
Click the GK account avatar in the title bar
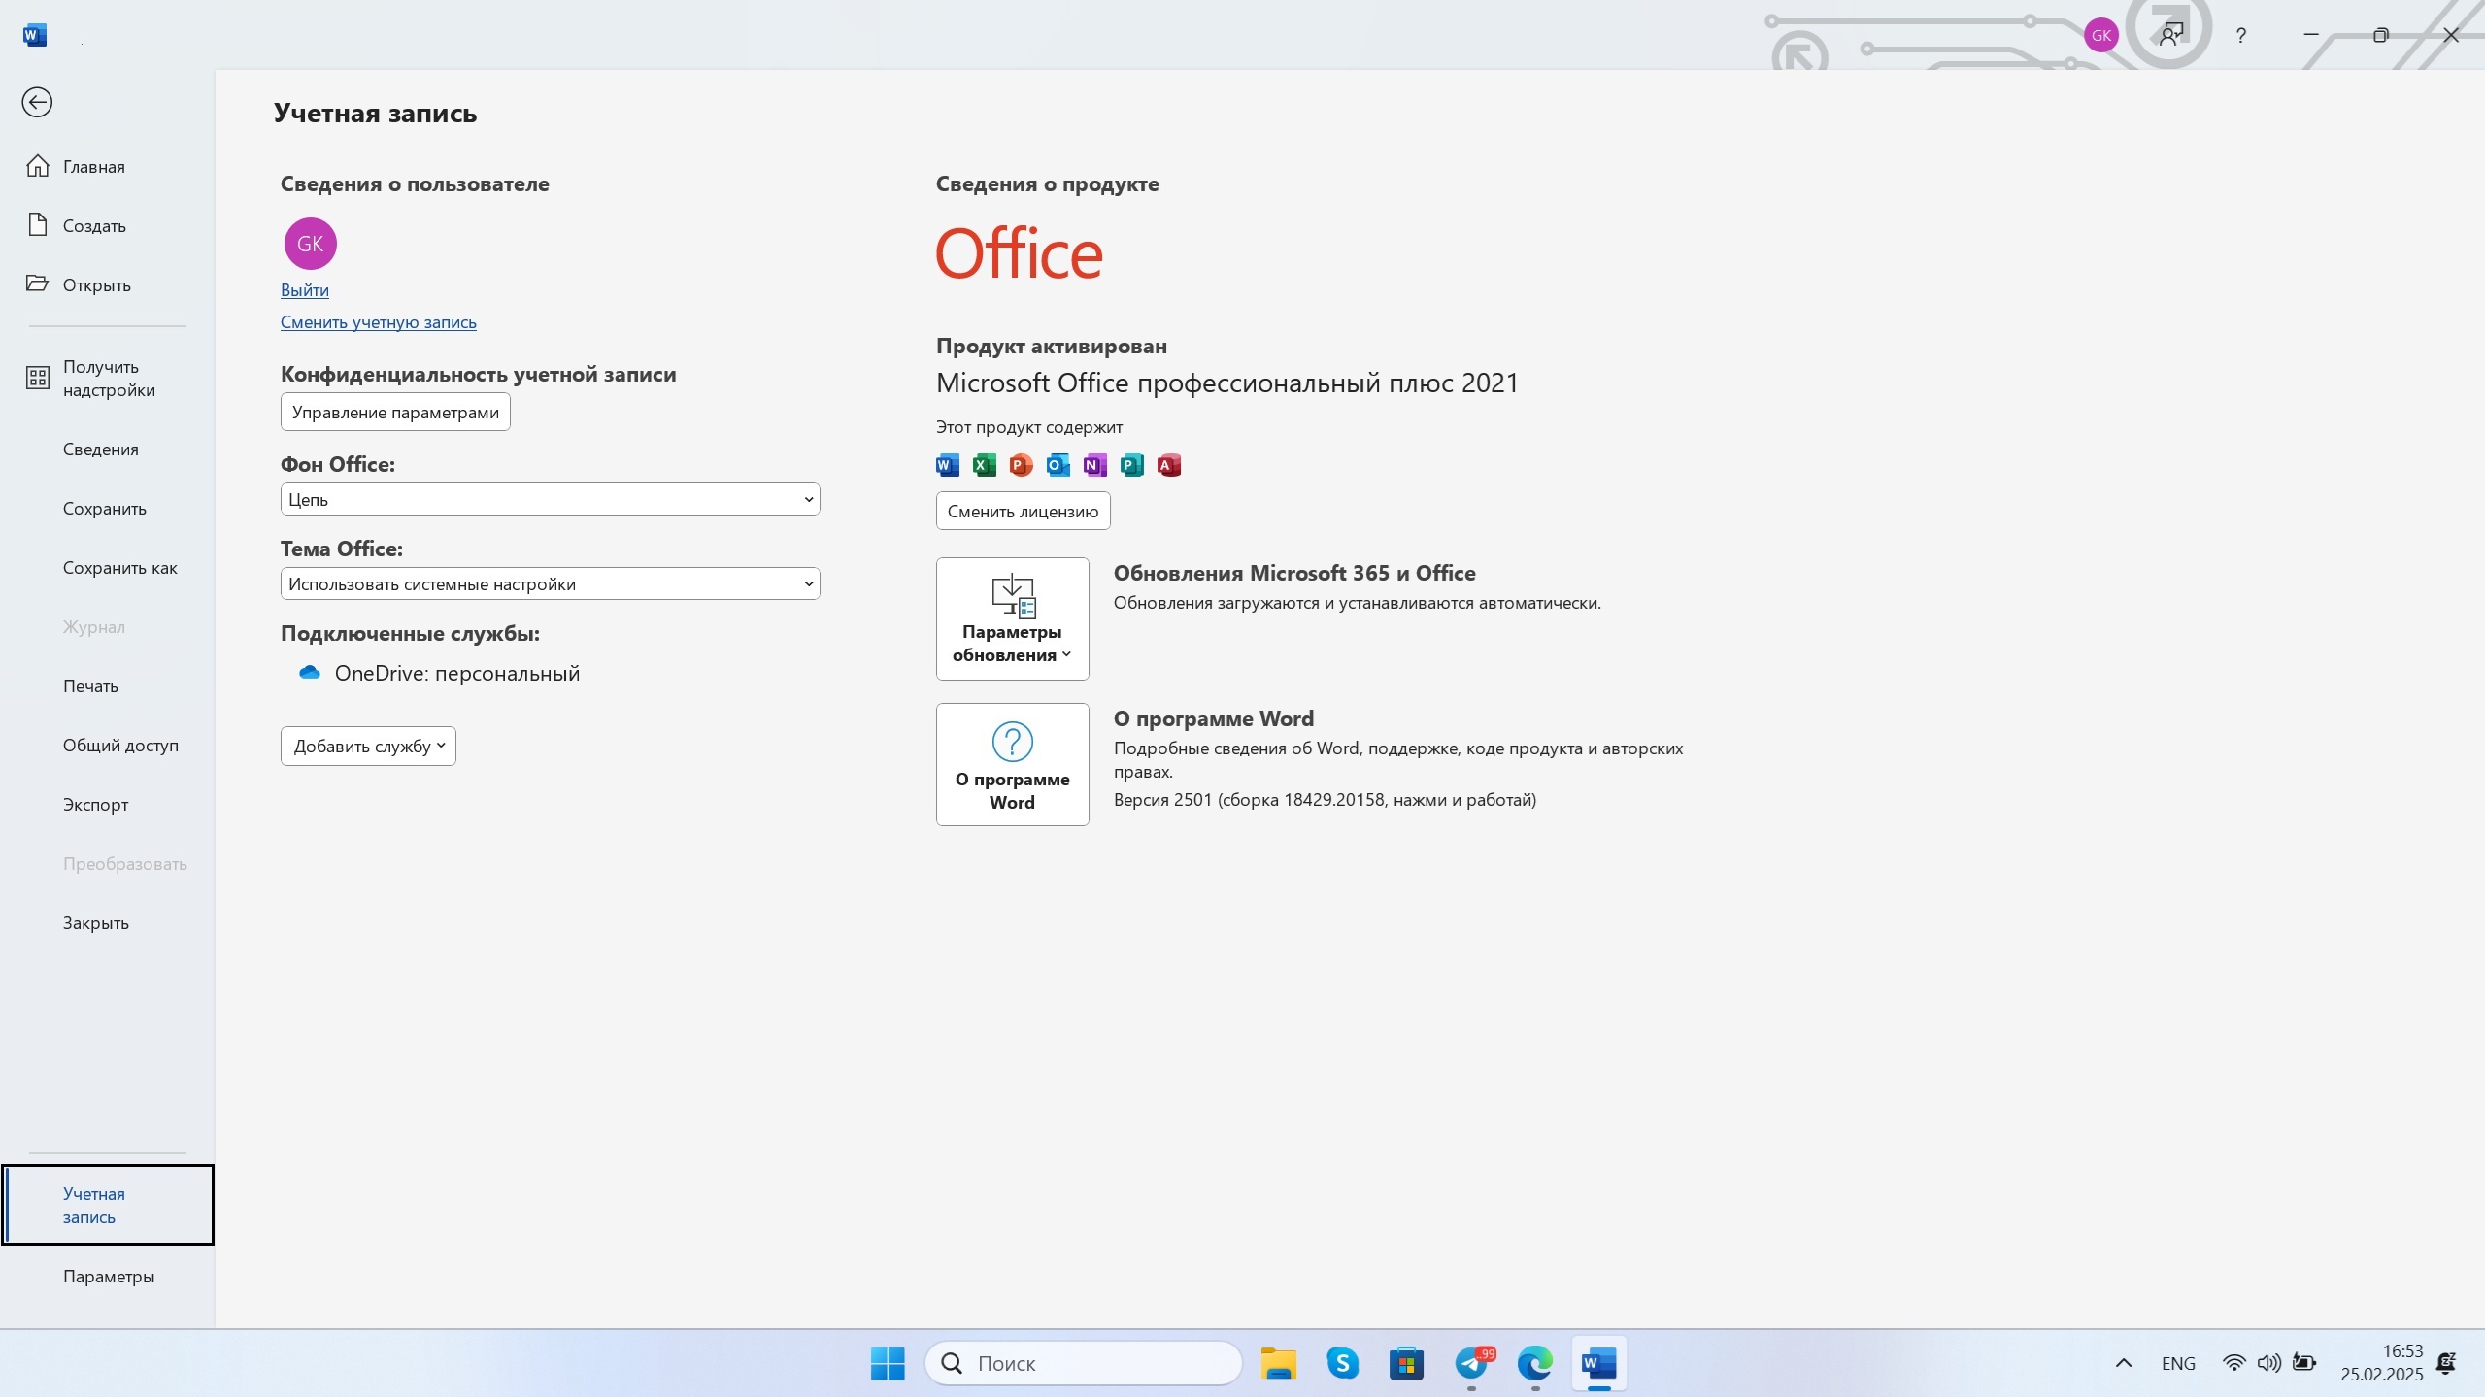click(x=2100, y=36)
